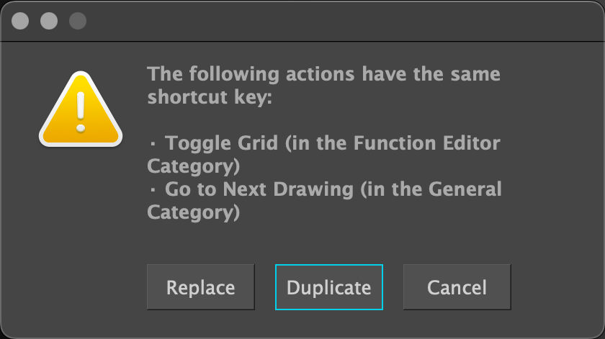This screenshot has height=339, width=605.
Task: Click 'Category)' text below Toggle Grid line
Action: click(x=193, y=166)
